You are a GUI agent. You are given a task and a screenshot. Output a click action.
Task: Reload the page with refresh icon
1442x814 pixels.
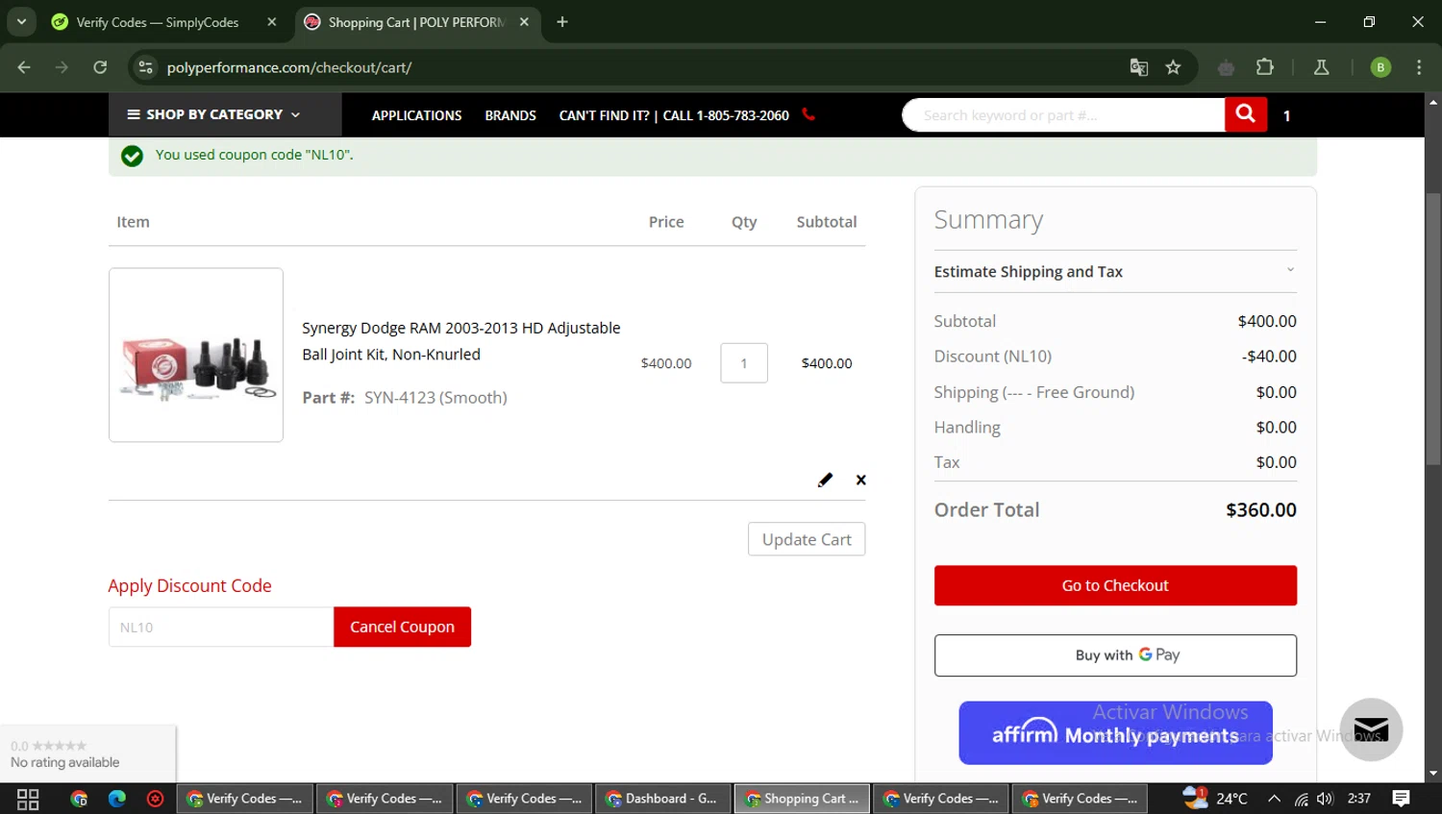[x=100, y=67]
